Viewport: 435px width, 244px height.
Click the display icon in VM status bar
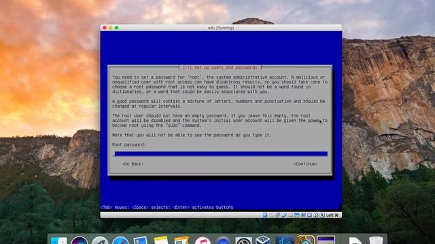tap(296, 215)
